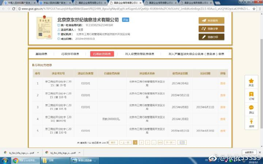Select the highlighted 行政处罚信息 tab

(102, 54)
